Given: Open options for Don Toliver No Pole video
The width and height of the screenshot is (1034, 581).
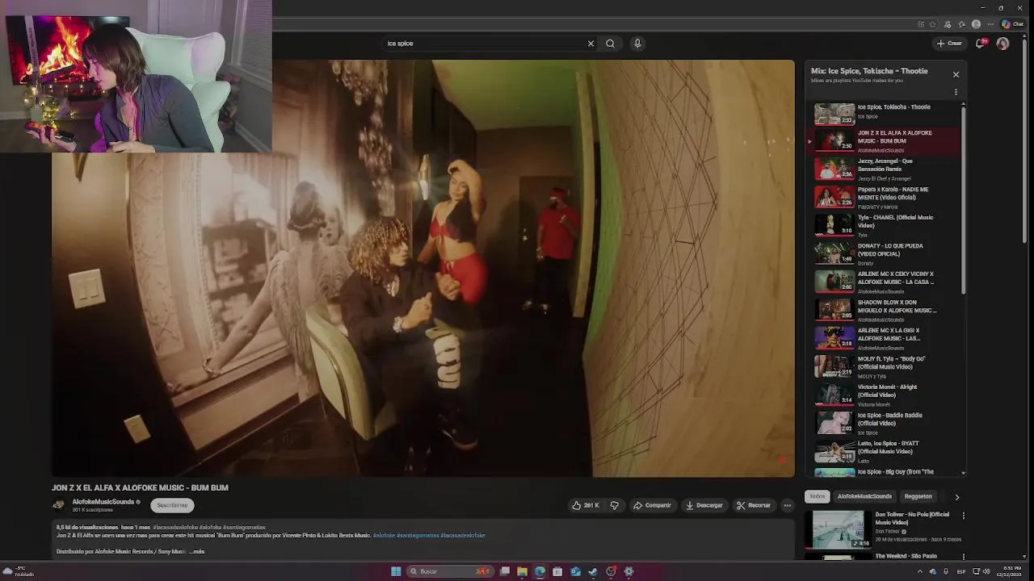Looking at the screenshot, I should (963, 516).
